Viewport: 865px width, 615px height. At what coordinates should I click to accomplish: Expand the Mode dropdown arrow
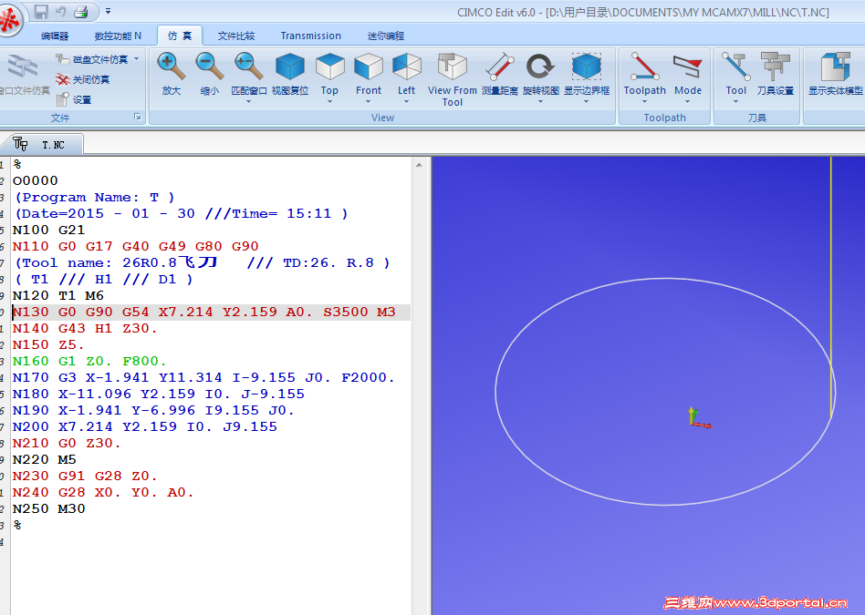point(687,101)
